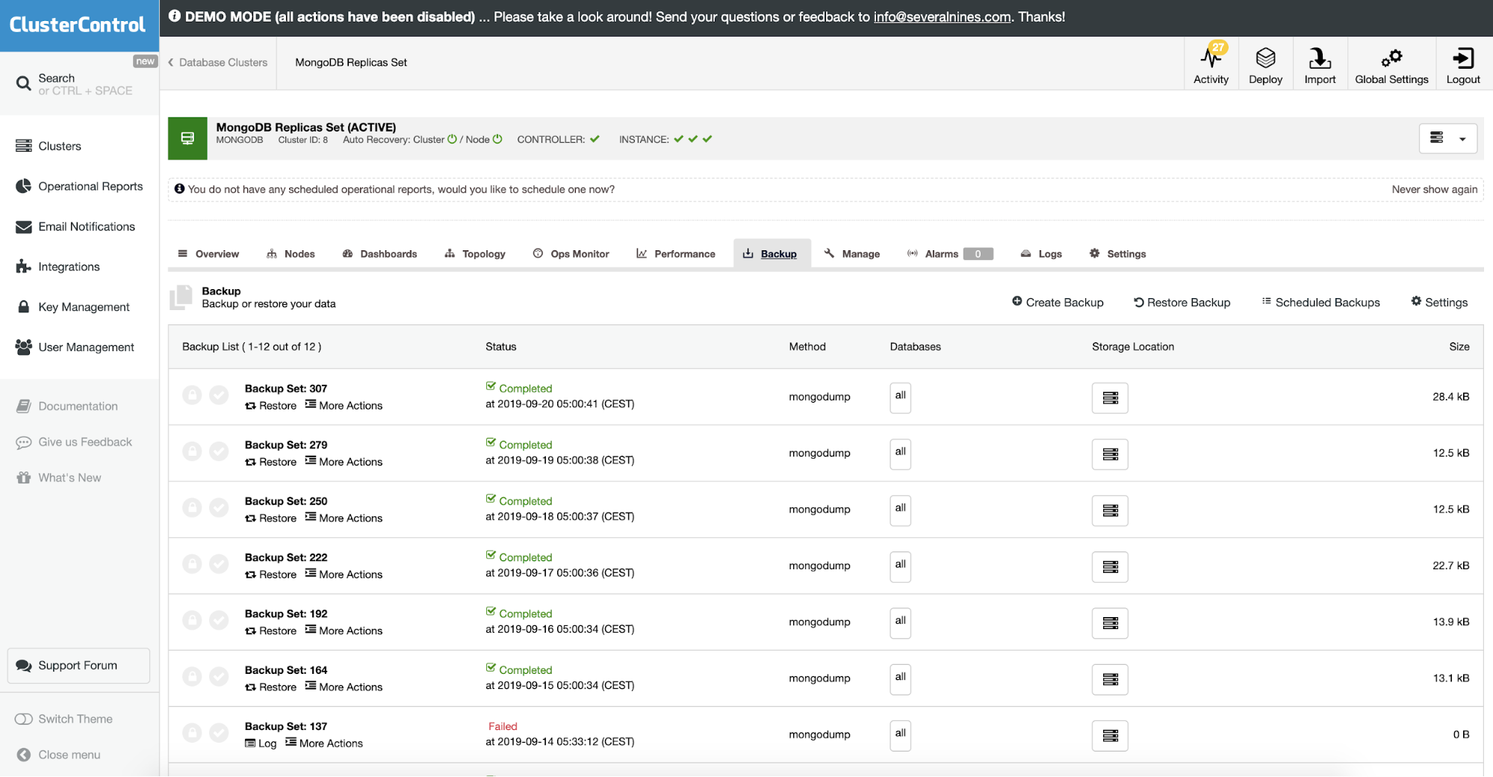Click lock icon for Backup Set 164
Viewport: 1493px width, 777px height.
[x=192, y=677]
